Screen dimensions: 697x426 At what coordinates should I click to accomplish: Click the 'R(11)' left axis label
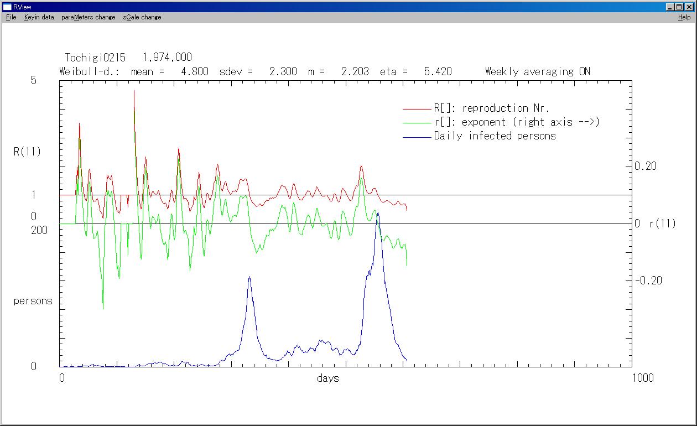coord(27,152)
